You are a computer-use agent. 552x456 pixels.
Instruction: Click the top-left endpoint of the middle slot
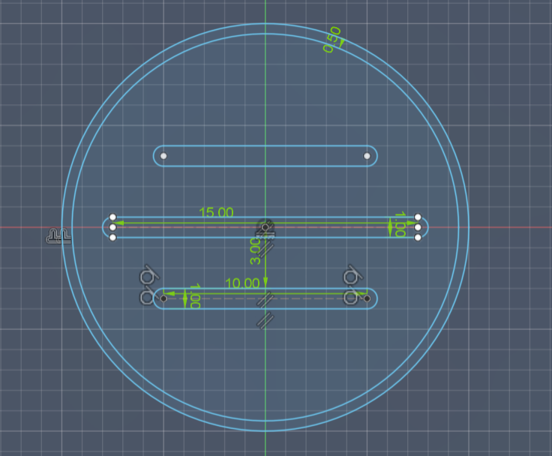click(x=112, y=217)
